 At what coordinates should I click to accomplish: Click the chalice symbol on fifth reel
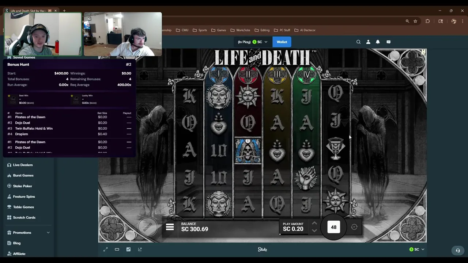coord(336,148)
